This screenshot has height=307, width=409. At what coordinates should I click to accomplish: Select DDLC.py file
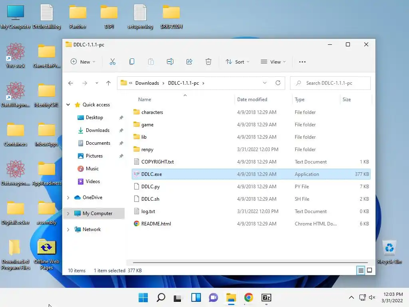point(251,187)
